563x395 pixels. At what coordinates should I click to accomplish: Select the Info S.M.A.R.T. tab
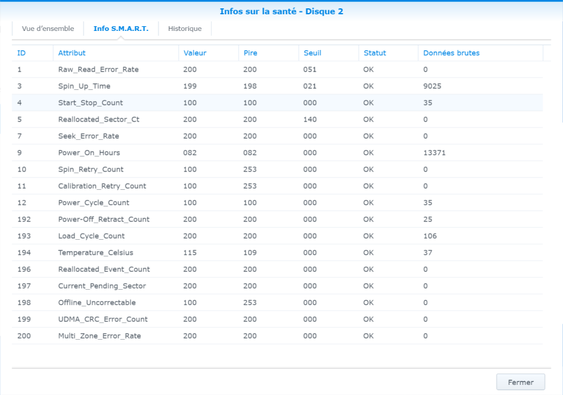point(121,29)
